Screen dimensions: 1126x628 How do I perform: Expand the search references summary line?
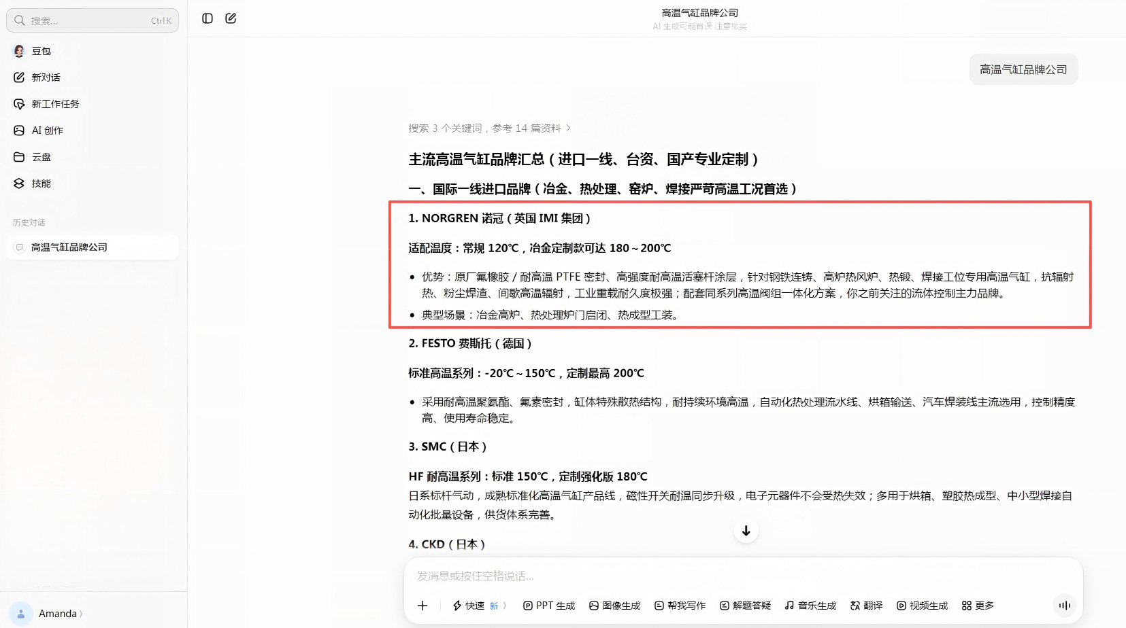(x=489, y=128)
